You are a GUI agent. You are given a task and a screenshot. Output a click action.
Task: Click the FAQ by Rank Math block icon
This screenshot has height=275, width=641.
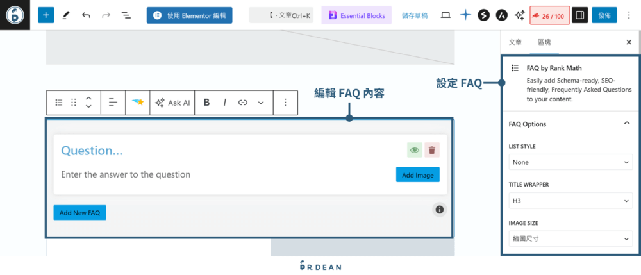[x=515, y=68]
